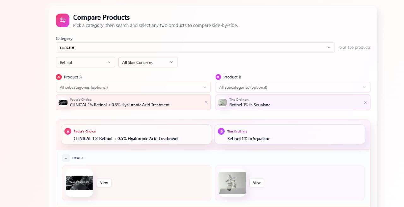The height and width of the screenshot is (207, 404).
Task: Click the purple B badge in comparison header
Action: (x=221, y=131)
